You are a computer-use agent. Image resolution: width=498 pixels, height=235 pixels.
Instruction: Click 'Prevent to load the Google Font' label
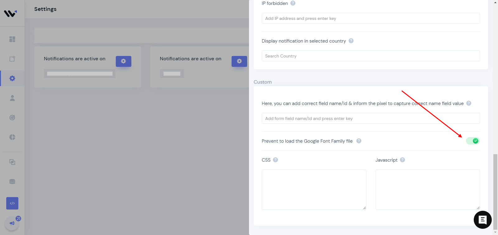(x=307, y=141)
